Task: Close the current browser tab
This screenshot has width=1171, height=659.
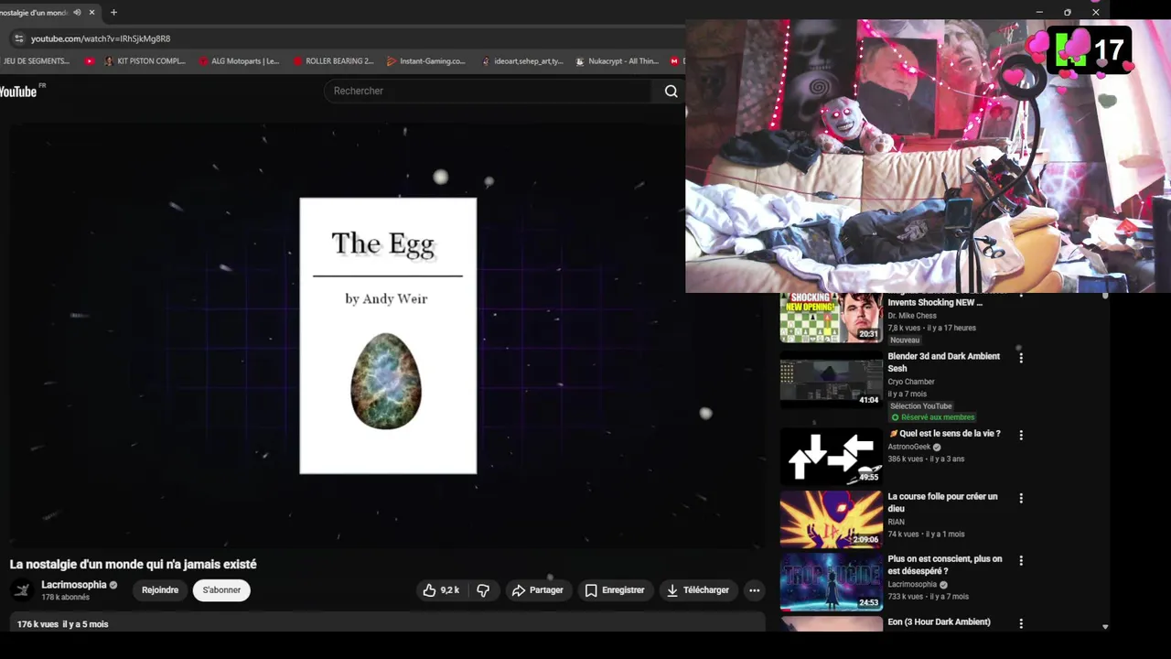Action: (x=91, y=13)
